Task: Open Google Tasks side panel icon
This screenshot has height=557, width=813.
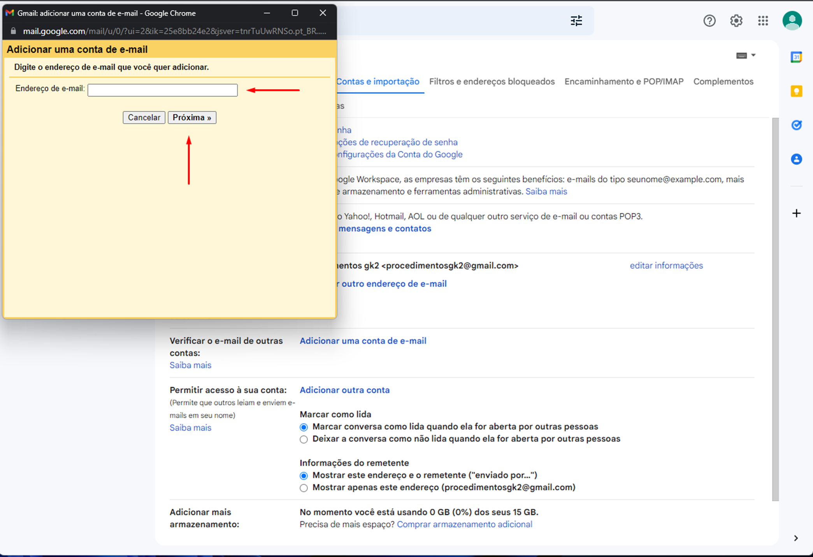Action: tap(796, 125)
